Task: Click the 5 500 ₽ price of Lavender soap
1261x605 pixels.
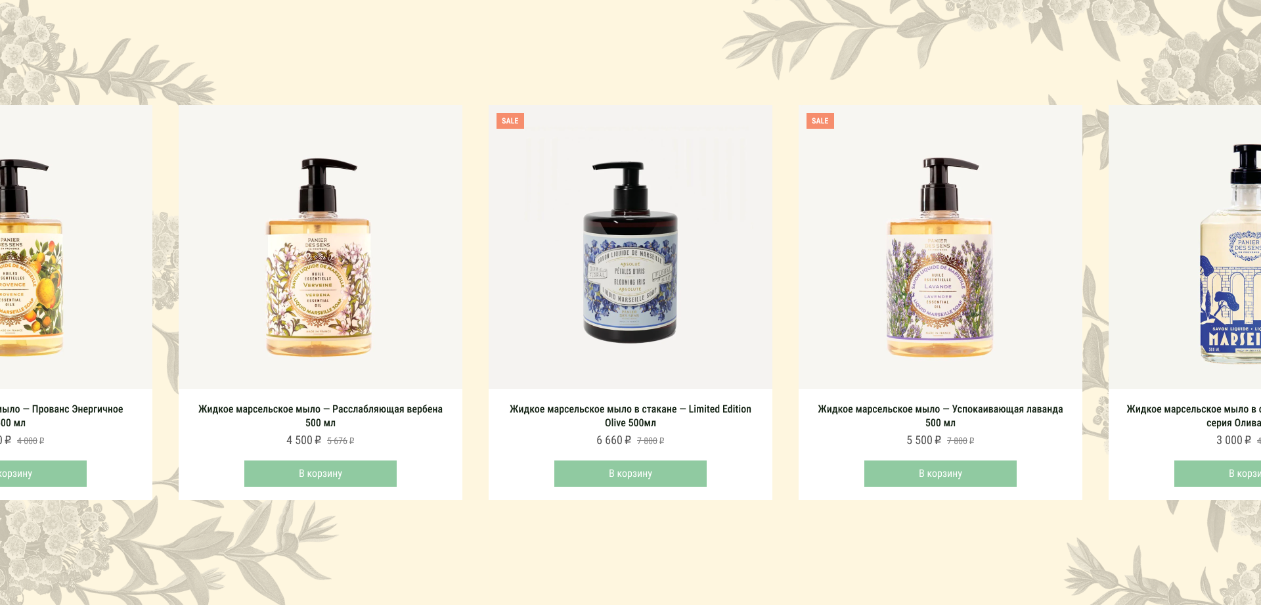Action: pos(924,440)
